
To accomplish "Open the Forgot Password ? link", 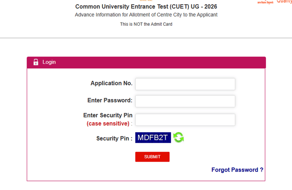I will coord(237,170).
